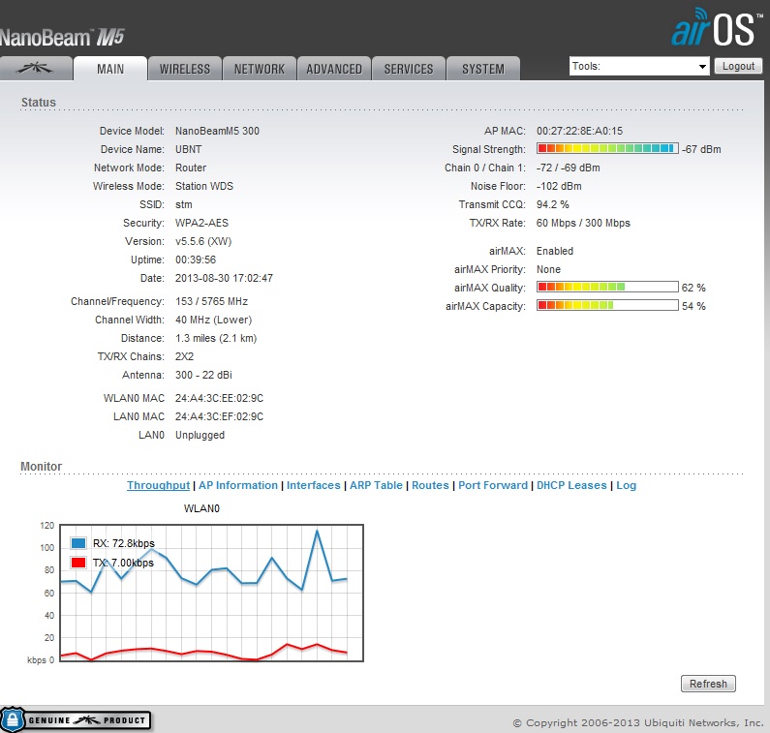
Task: Open the ARP Table link
Action: (x=376, y=485)
